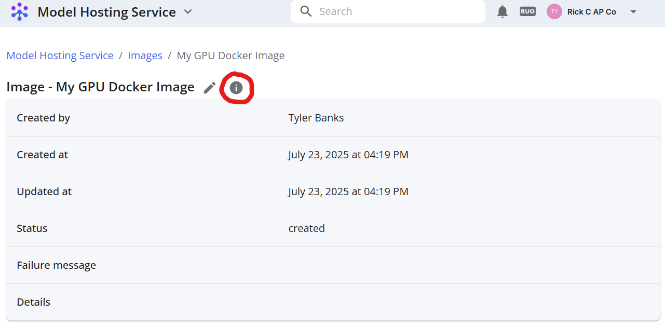Image resolution: width=665 pixels, height=328 pixels.
Task: Focus the Search input field
Action: pos(388,11)
